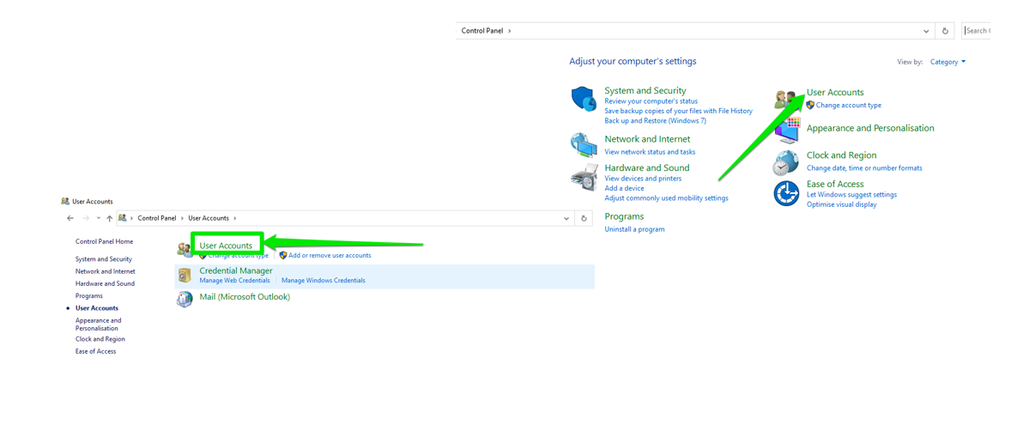Select Programs in left sidebar
Screen dimensions: 1035x437
88,296
